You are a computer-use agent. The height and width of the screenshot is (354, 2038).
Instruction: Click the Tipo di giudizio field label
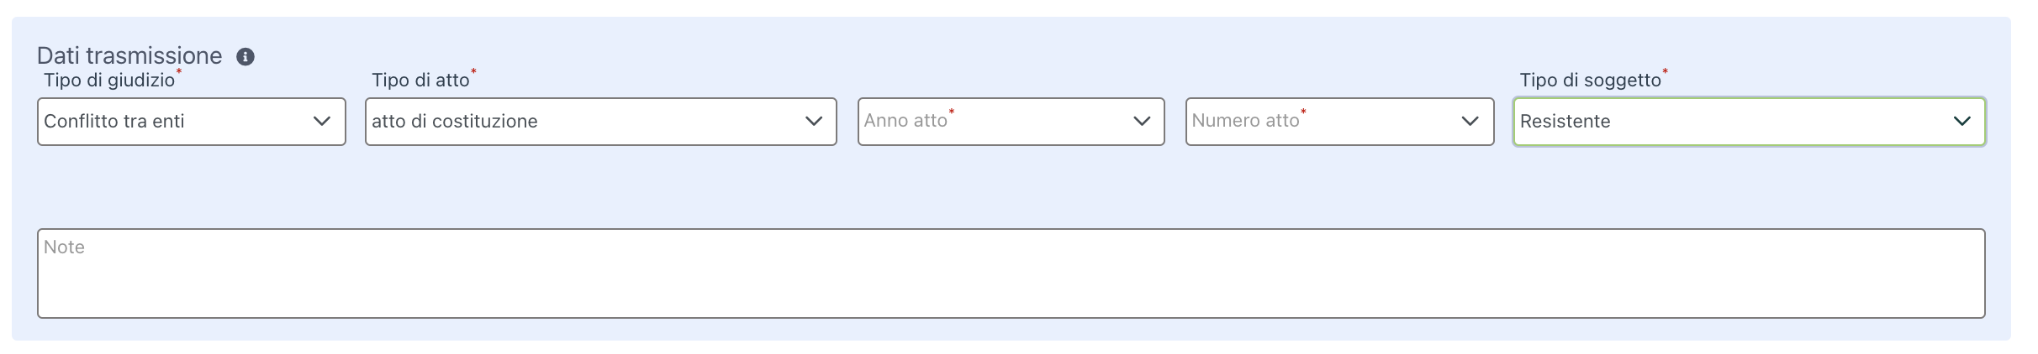[x=109, y=81]
